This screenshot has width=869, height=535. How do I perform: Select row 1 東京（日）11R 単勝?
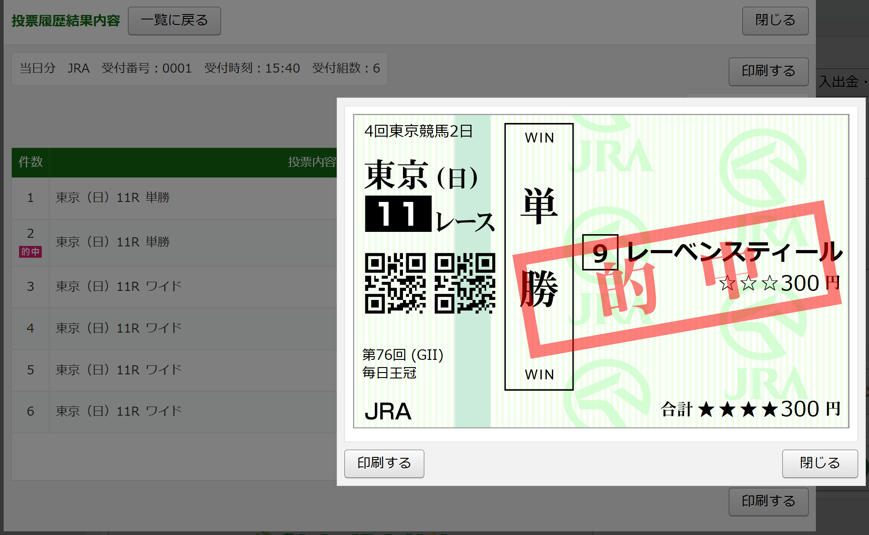pos(113,198)
